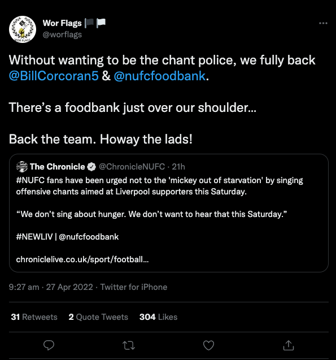Click the @worflags handle
The height and width of the screenshot is (360, 336).
(62, 34)
